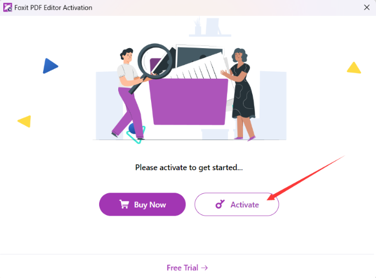The width and height of the screenshot is (376, 278).
Task: Click the blue triangle decoration
Action: click(x=50, y=66)
